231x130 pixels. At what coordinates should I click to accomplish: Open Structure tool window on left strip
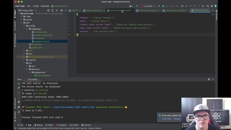(15, 103)
